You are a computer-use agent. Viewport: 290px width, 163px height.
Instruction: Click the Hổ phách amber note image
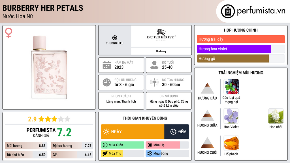click(231, 143)
